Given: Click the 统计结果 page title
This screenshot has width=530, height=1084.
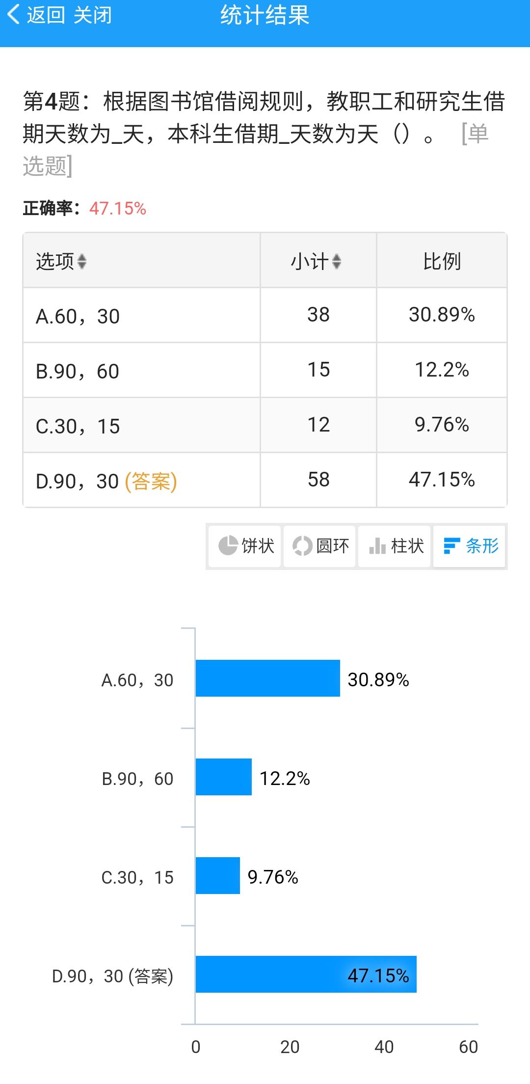Looking at the screenshot, I should 265,15.
